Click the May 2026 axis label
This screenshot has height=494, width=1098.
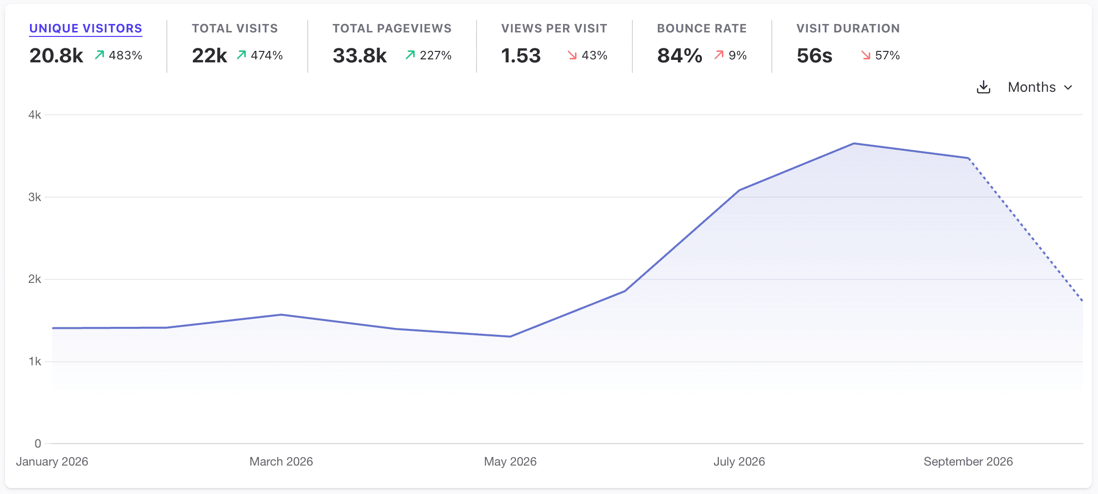click(510, 462)
